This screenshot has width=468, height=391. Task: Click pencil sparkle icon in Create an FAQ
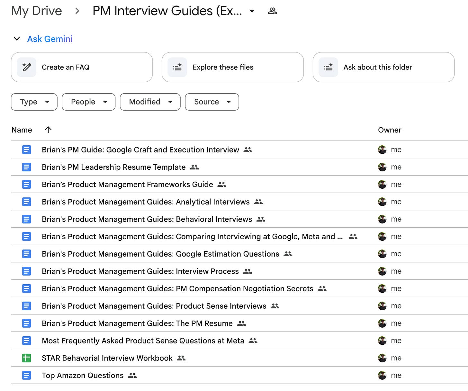pos(26,67)
